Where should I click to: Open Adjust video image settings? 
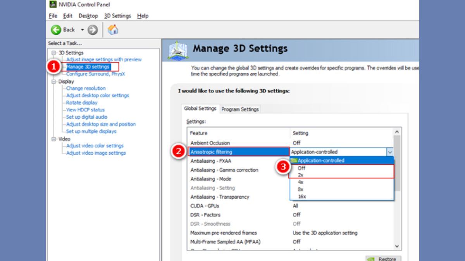tap(96, 153)
